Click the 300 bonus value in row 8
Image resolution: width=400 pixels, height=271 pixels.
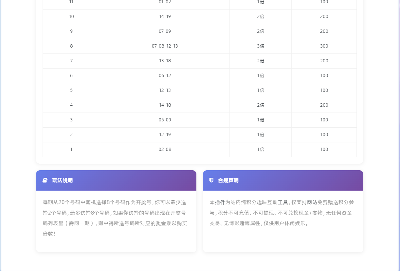[324, 46]
